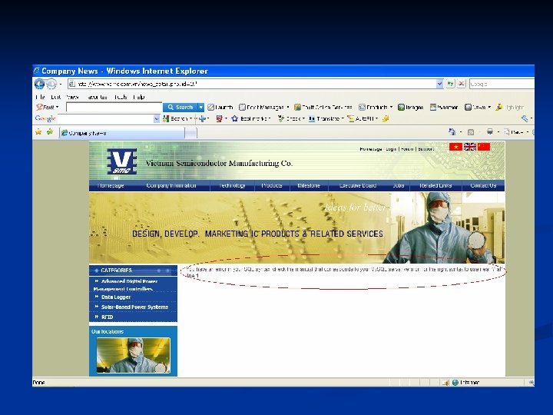The image size is (553, 415).
Task: Click the Google toolbar Search button
Action: click(x=176, y=119)
